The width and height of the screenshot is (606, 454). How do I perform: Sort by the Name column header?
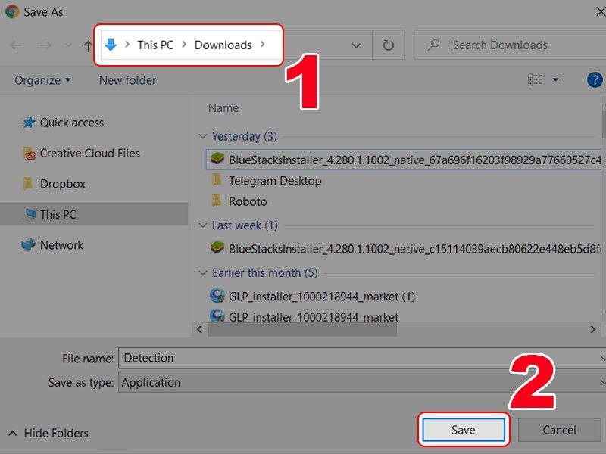pyautogui.click(x=223, y=108)
